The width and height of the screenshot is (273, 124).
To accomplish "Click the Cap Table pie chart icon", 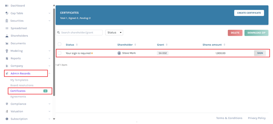I will point(7,13).
